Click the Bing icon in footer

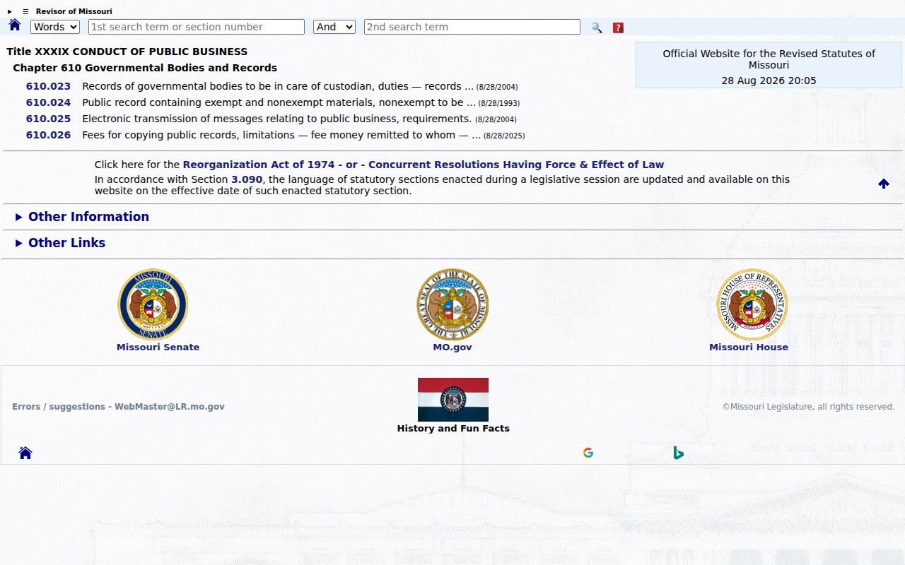pos(679,453)
